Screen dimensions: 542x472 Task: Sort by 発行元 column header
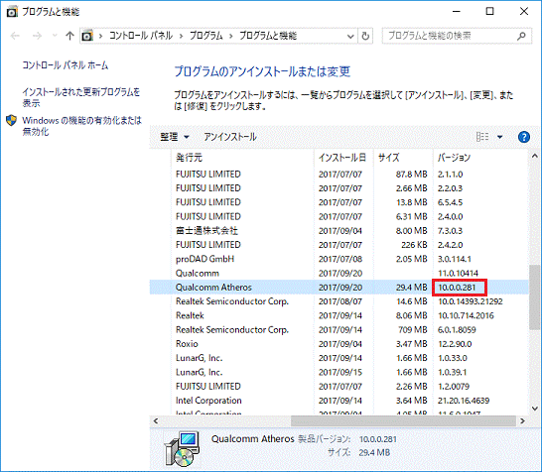pos(242,158)
